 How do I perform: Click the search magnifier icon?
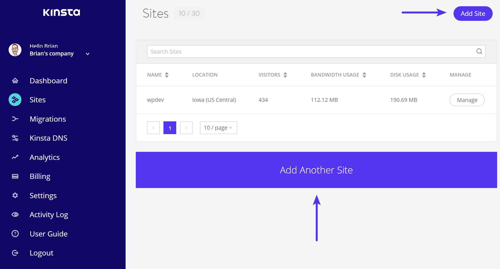click(x=479, y=51)
